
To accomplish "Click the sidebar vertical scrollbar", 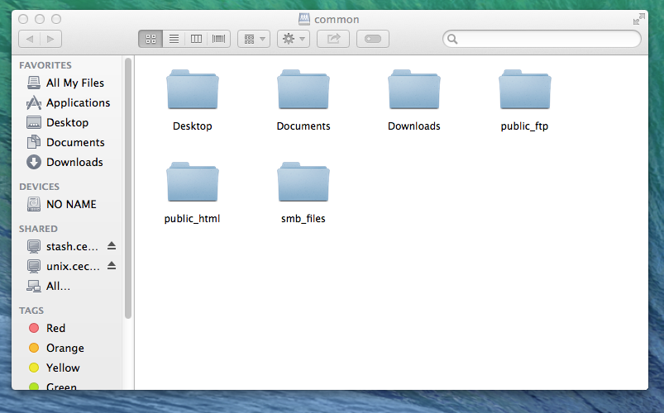I will (128, 188).
